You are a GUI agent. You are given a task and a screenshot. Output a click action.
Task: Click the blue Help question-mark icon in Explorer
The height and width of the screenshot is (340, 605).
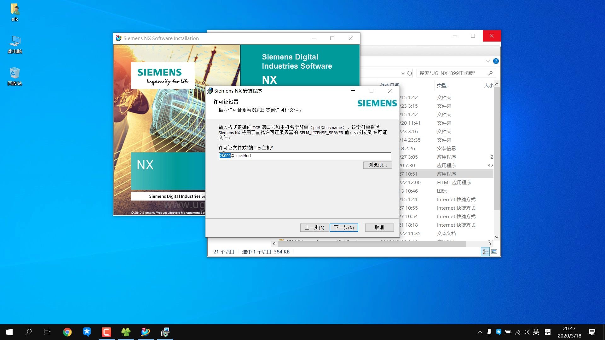click(496, 61)
